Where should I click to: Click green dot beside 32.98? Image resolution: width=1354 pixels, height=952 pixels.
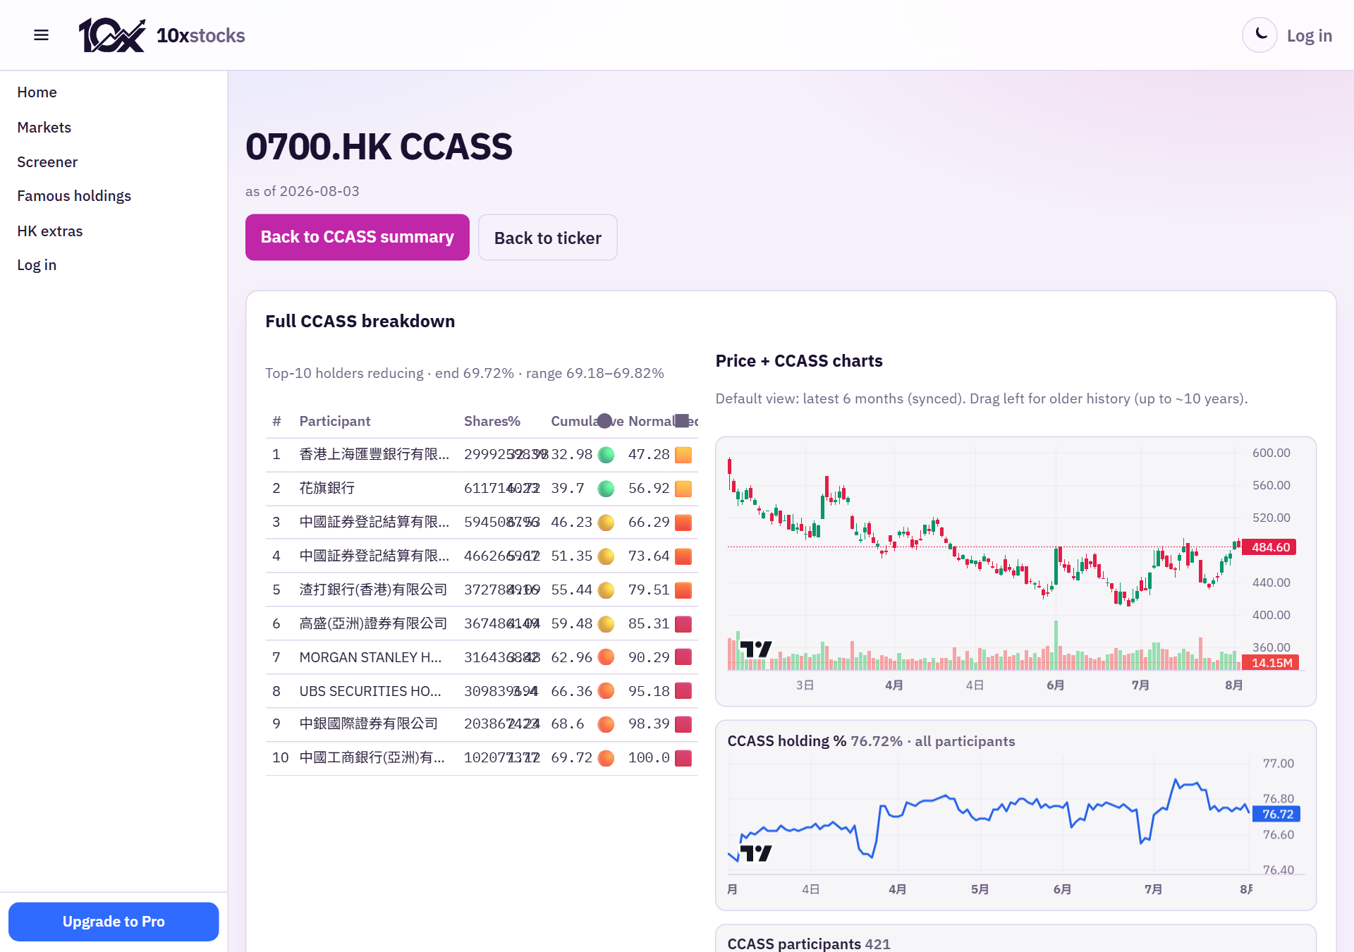[x=606, y=455]
